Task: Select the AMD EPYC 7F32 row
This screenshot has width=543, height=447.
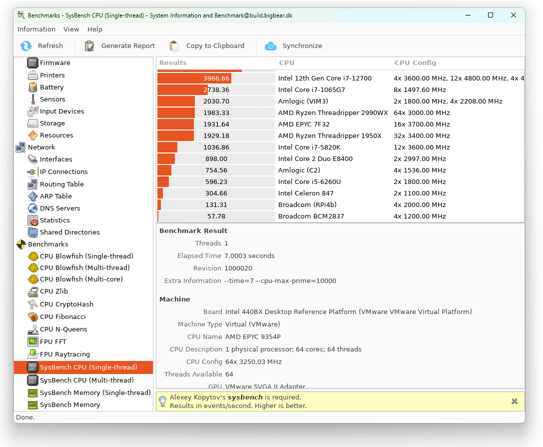Action: (340, 124)
